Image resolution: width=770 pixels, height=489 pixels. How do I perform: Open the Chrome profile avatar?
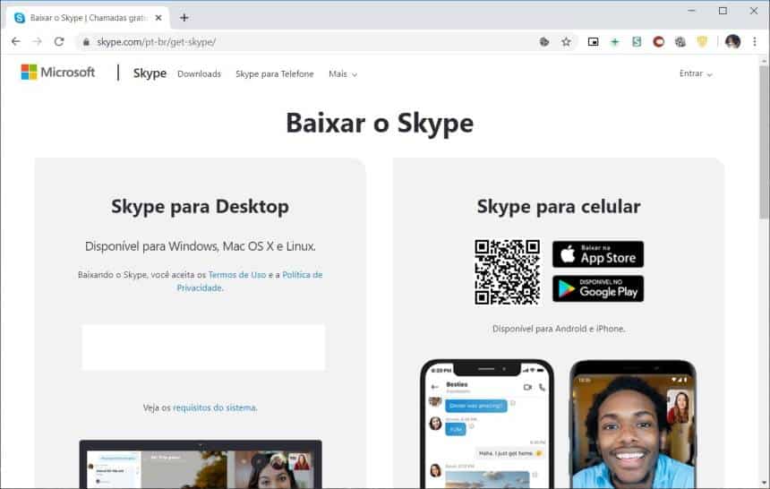(732, 42)
